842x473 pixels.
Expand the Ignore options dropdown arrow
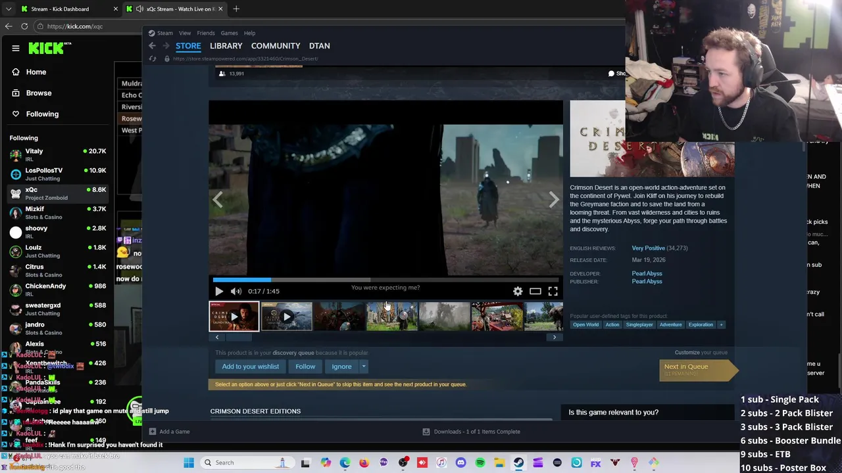coord(363,367)
